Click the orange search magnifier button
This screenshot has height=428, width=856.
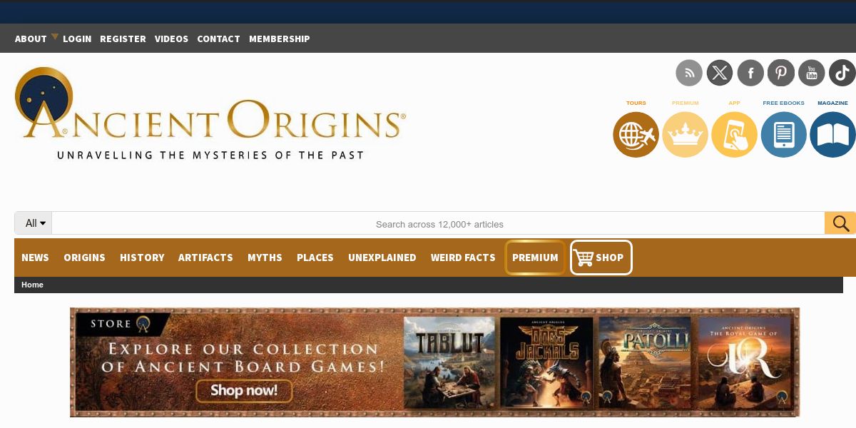840,223
